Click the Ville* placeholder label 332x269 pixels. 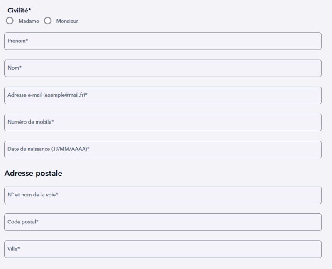coord(14,249)
